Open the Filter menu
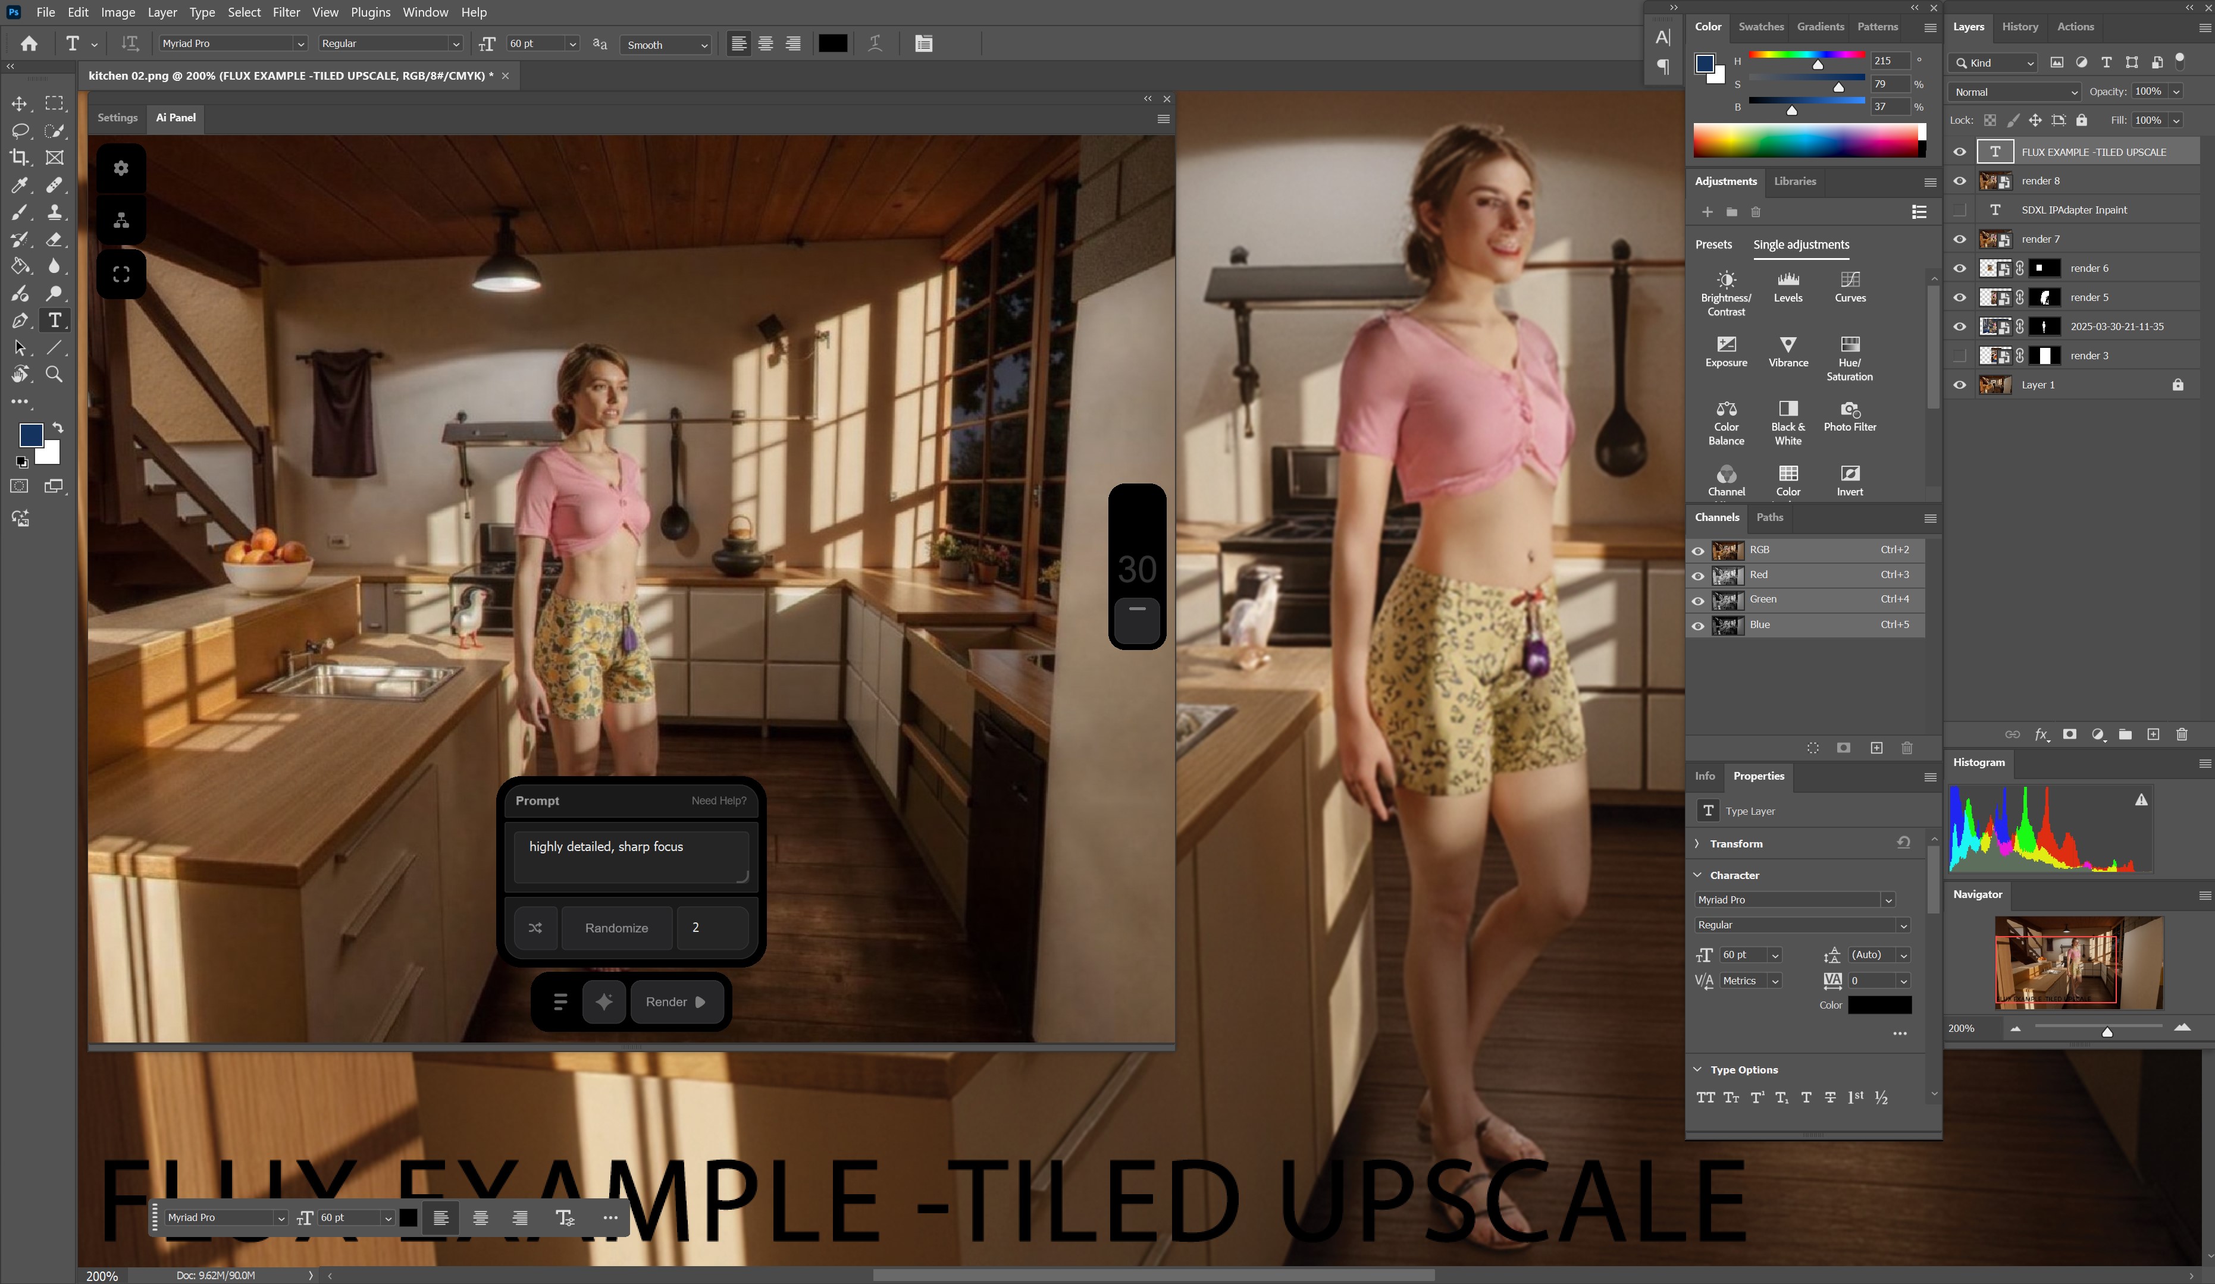This screenshot has height=1284, width=2215. click(286, 12)
